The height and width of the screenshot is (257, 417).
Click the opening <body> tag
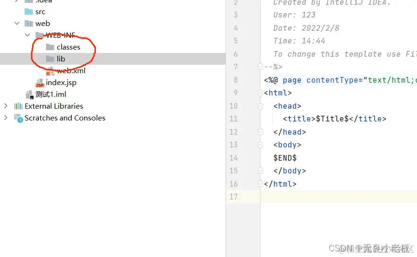(x=287, y=145)
